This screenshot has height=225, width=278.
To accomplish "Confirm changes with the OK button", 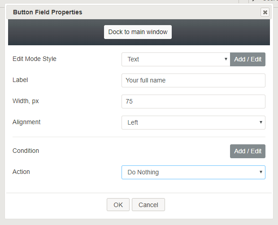I will [x=118, y=205].
